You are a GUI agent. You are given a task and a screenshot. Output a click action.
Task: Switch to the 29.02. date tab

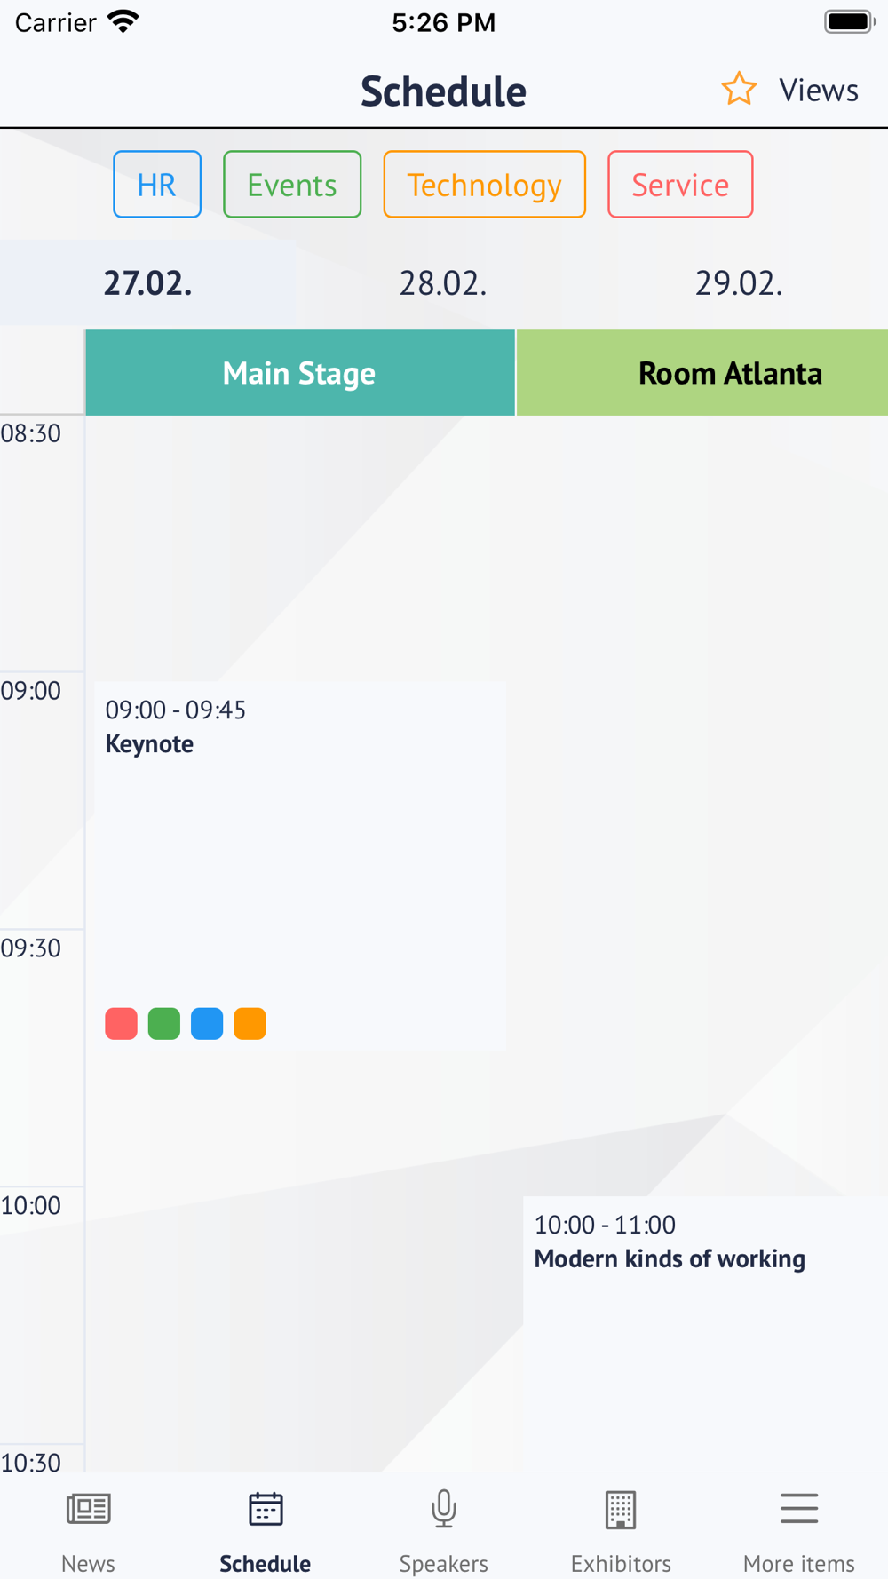tap(739, 283)
